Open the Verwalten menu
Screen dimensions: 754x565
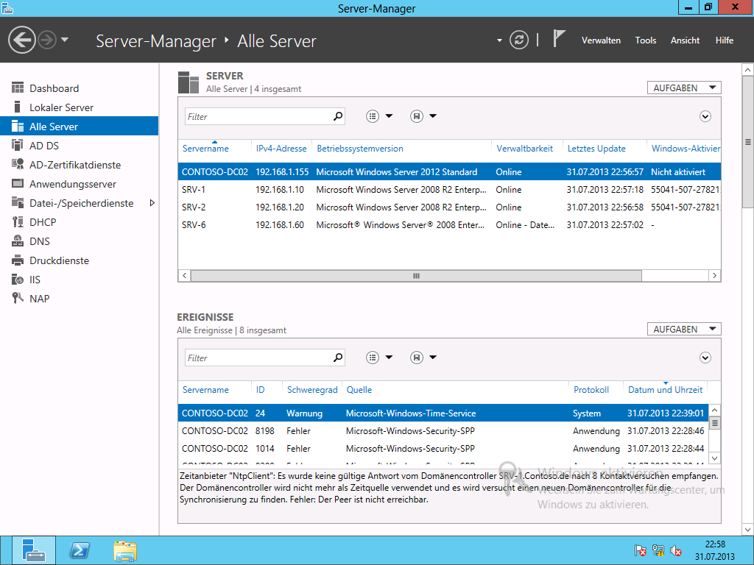(601, 40)
